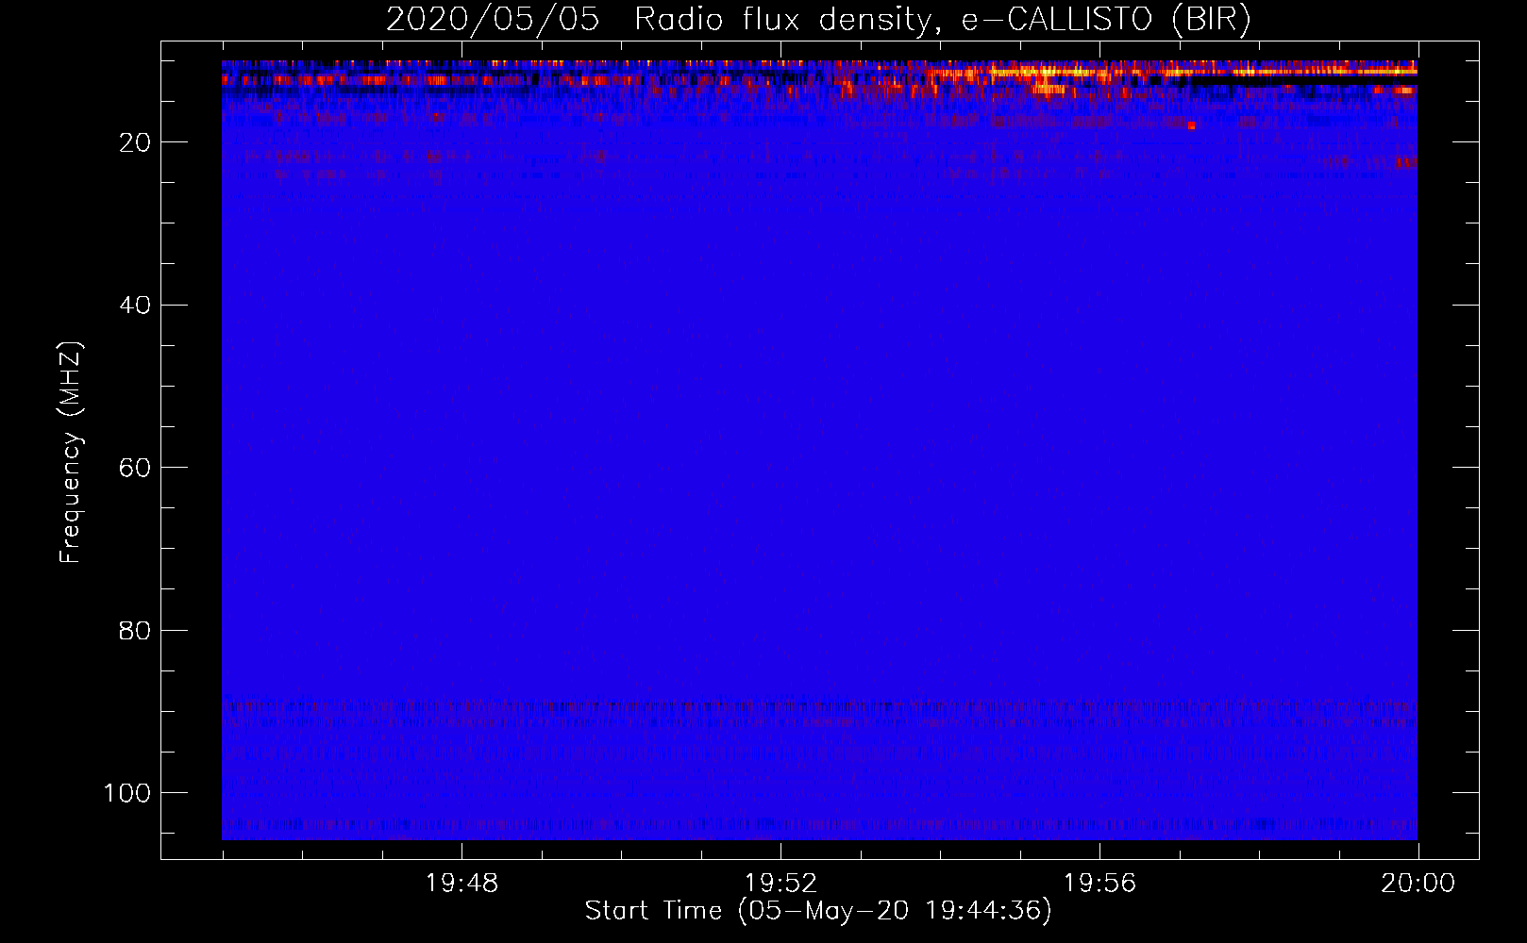Click the Frequency (MHZ) axis title
This screenshot has width=1527, height=943.
(71, 453)
